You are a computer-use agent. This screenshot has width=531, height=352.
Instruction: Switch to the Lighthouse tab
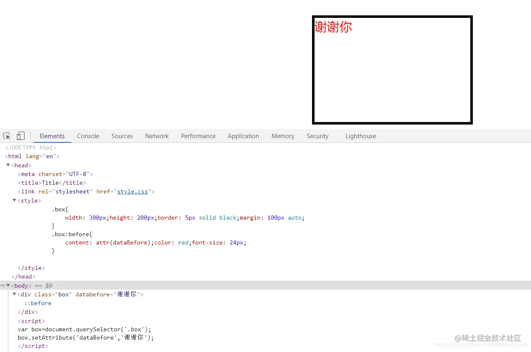361,136
